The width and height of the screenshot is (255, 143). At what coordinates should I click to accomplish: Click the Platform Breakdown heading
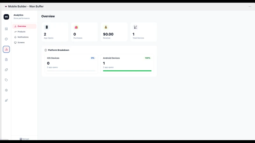click(59, 50)
